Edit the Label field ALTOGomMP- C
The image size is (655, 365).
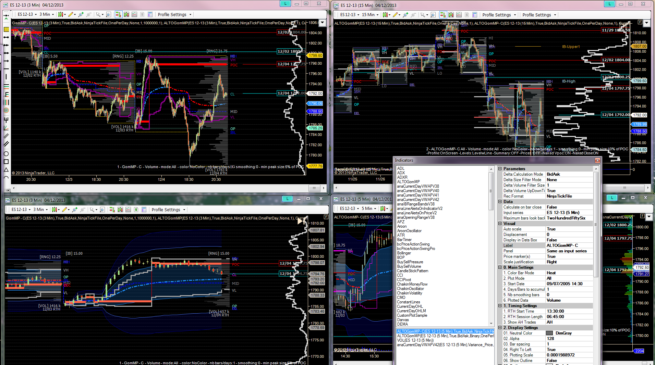569,246
